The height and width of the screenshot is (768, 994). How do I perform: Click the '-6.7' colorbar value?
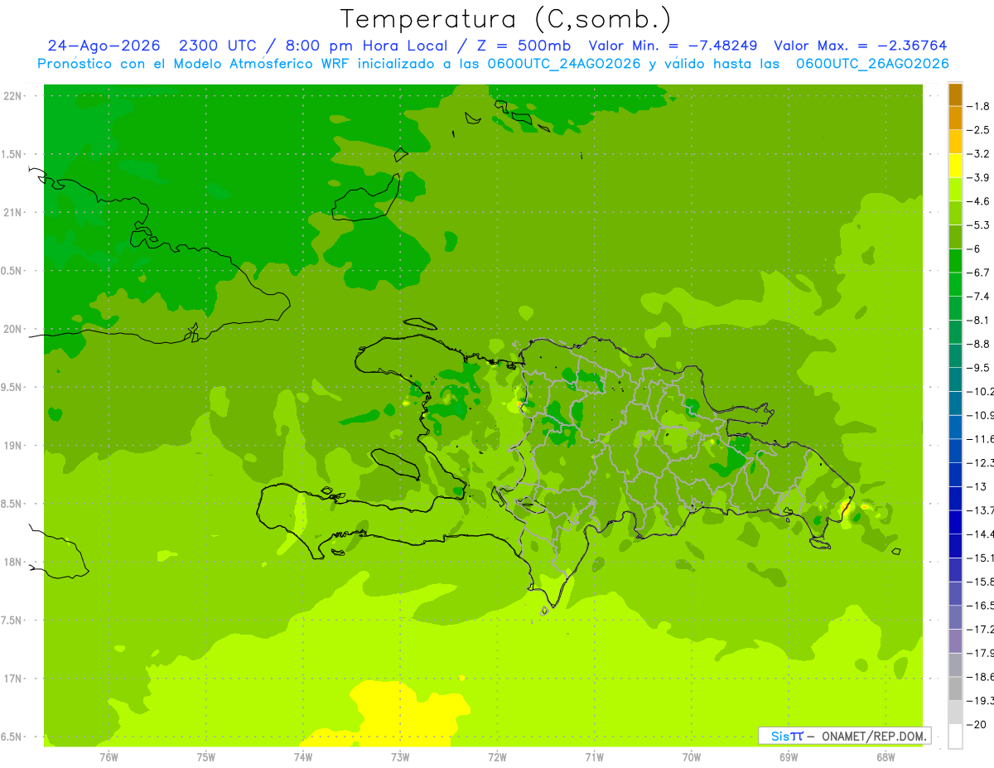click(x=978, y=273)
